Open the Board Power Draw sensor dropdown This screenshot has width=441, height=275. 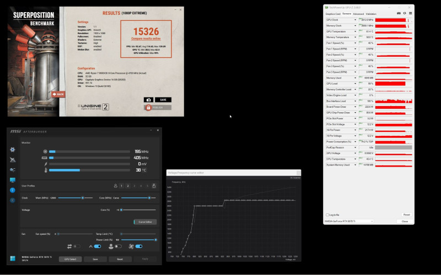pos(355,107)
